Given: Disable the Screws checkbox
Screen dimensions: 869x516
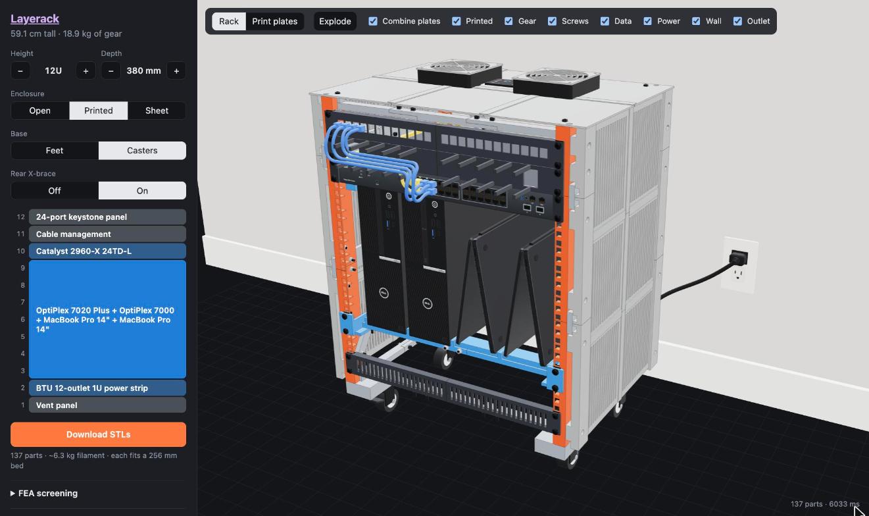Looking at the screenshot, I should coord(553,21).
